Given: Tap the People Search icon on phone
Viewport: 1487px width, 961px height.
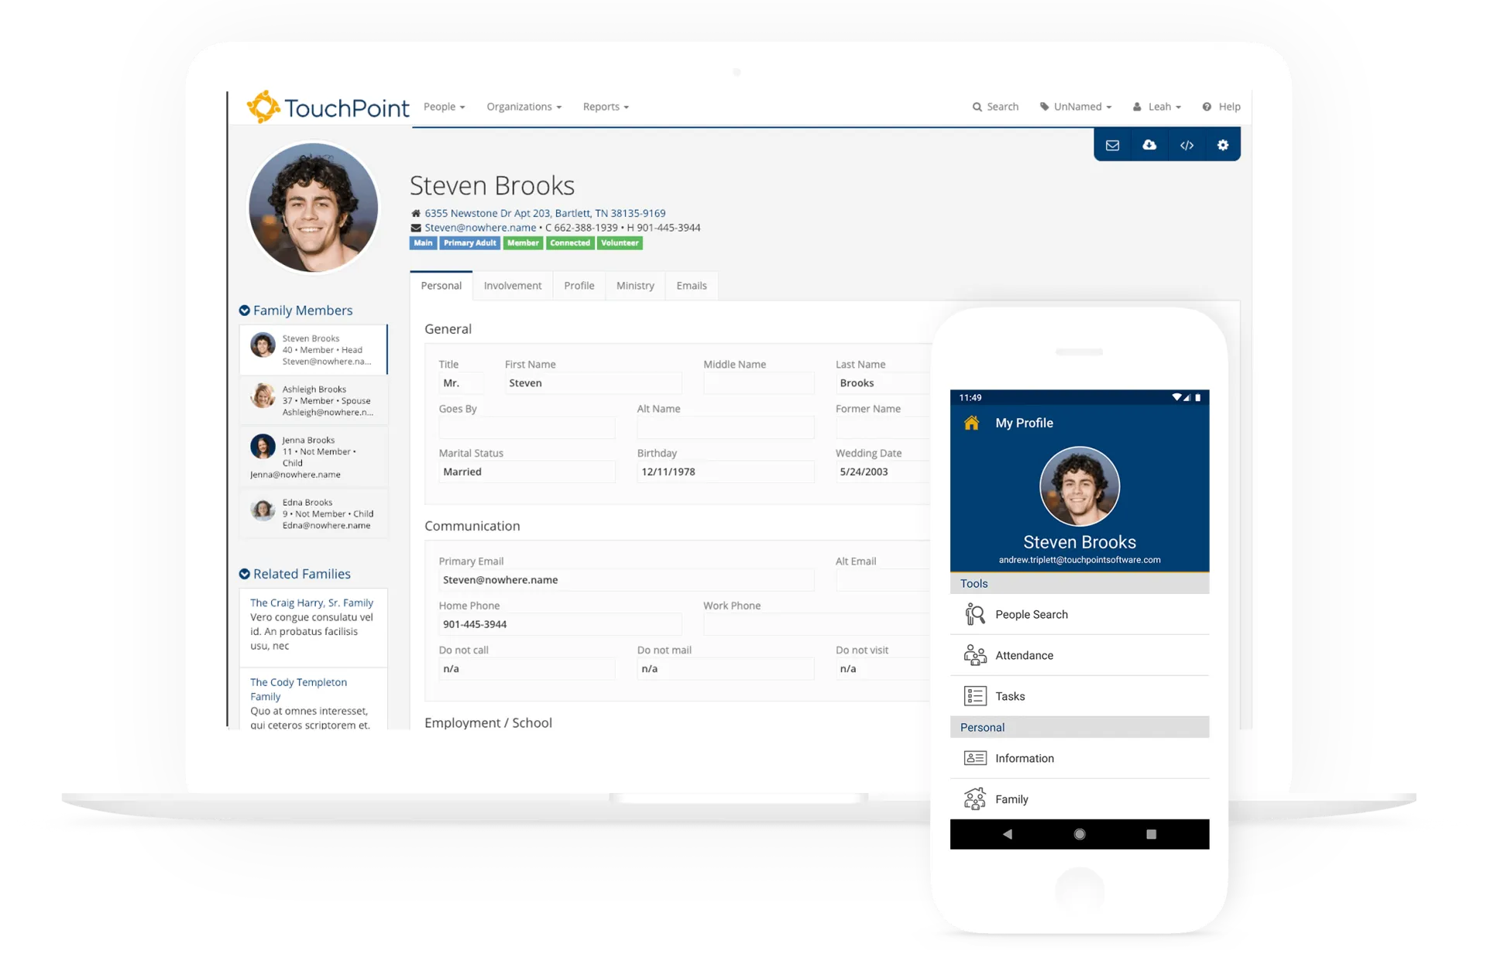Looking at the screenshot, I should [975, 614].
